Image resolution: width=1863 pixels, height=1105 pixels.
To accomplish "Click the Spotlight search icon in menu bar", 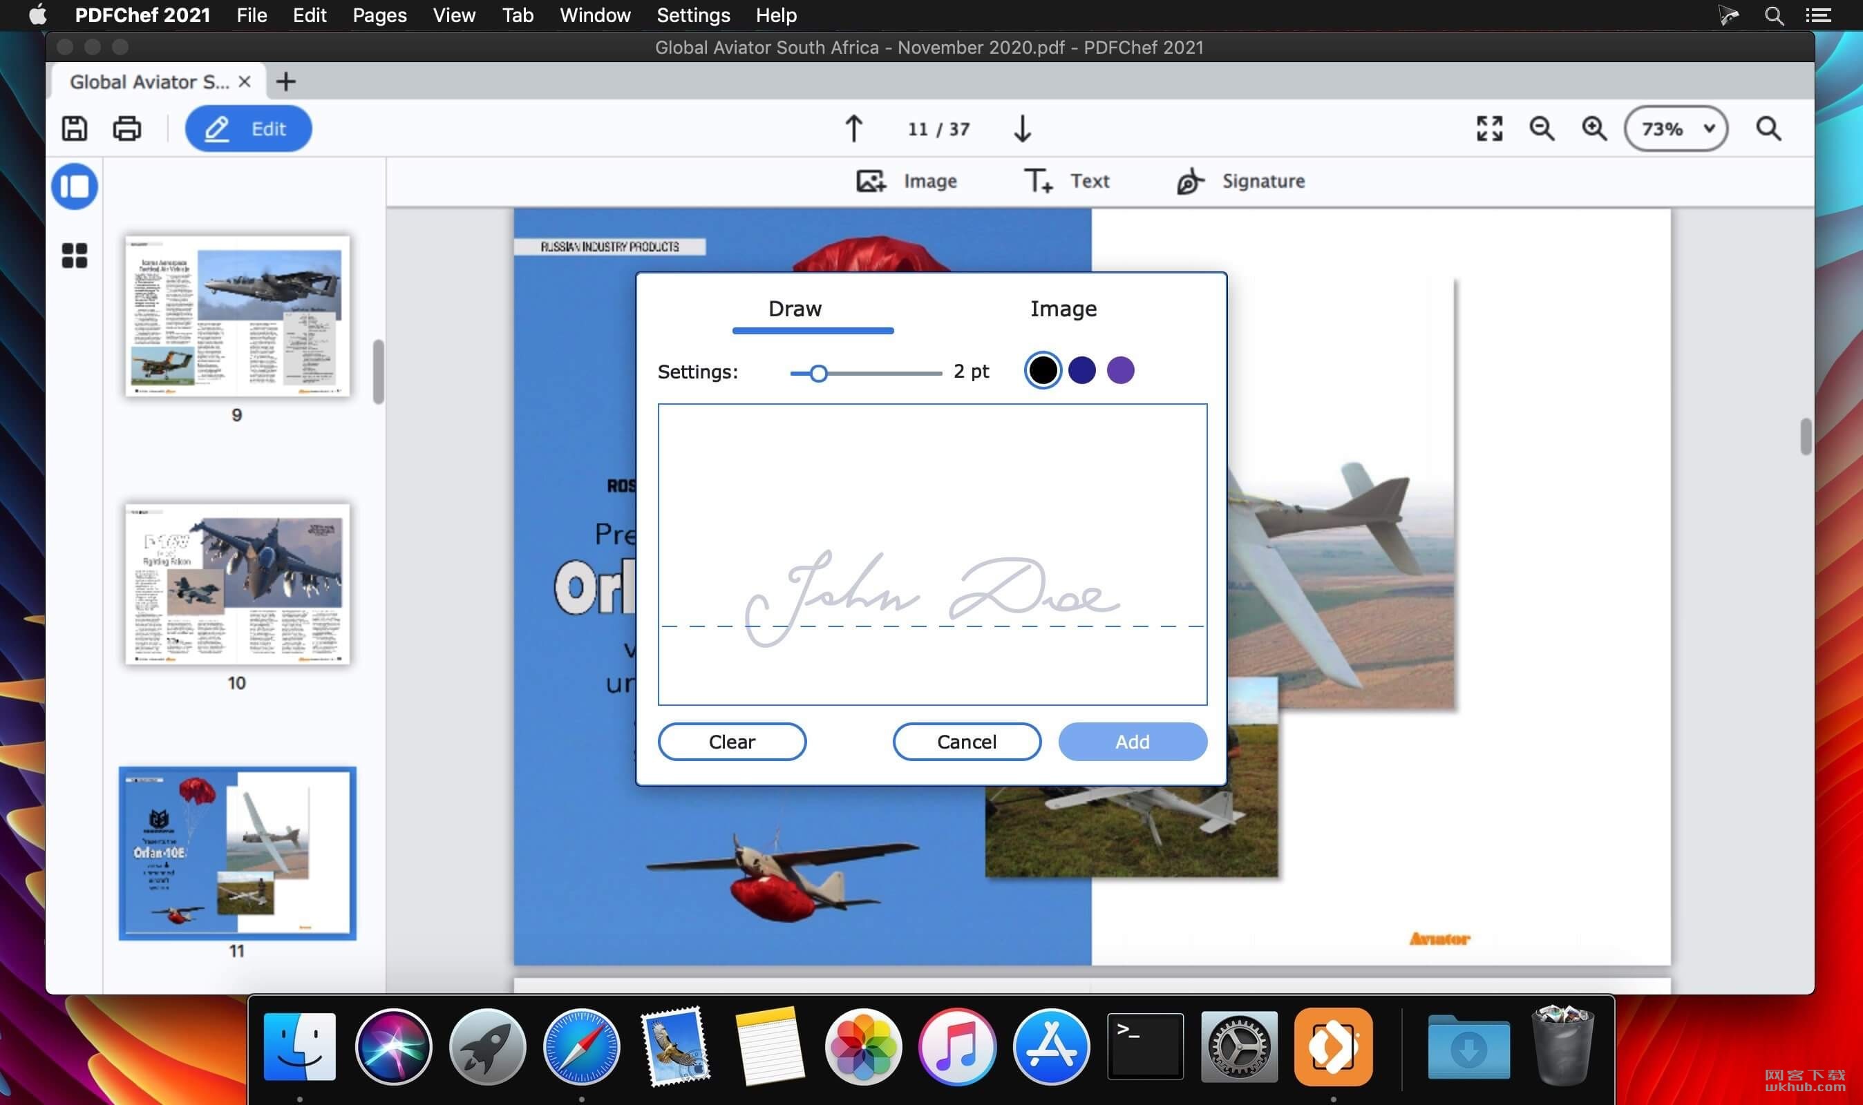I will [1774, 15].
